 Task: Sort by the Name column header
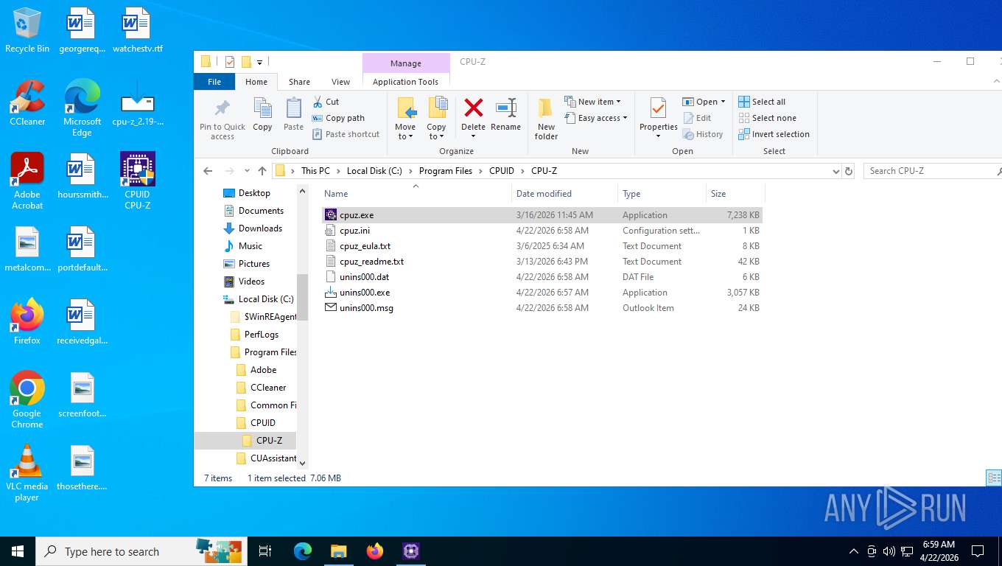pyautogui.click(x=416, y=194)
